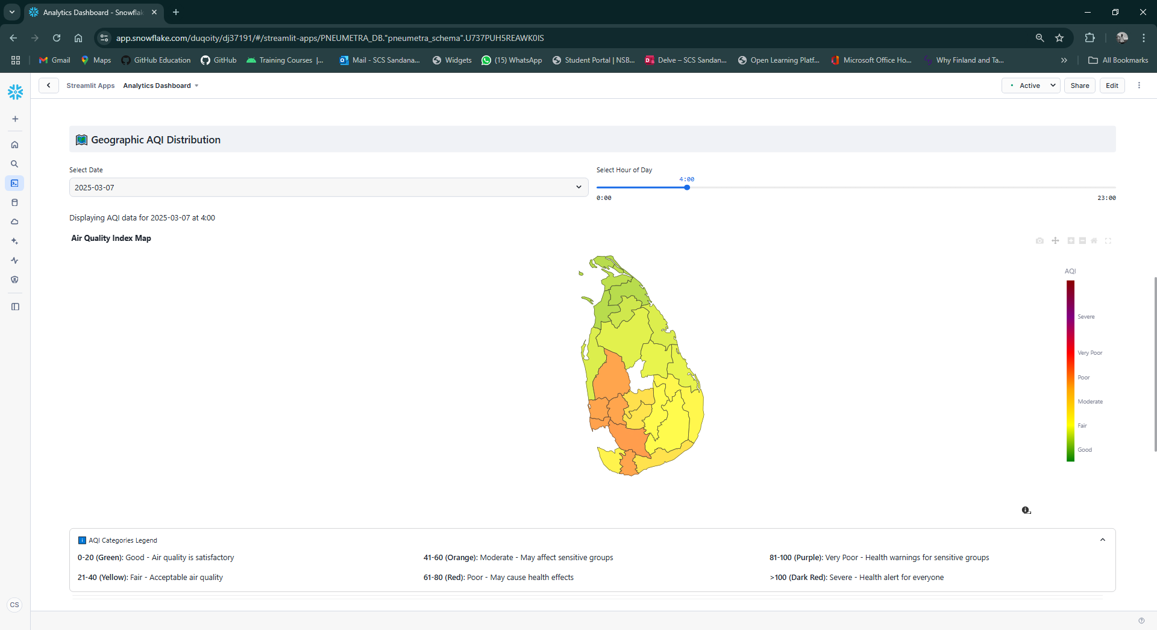Viewport: 1157px width, 630px height.
Task: Activate the pan tool on the AQI map
Action: pyautogui.click(x=1056, y=240)
